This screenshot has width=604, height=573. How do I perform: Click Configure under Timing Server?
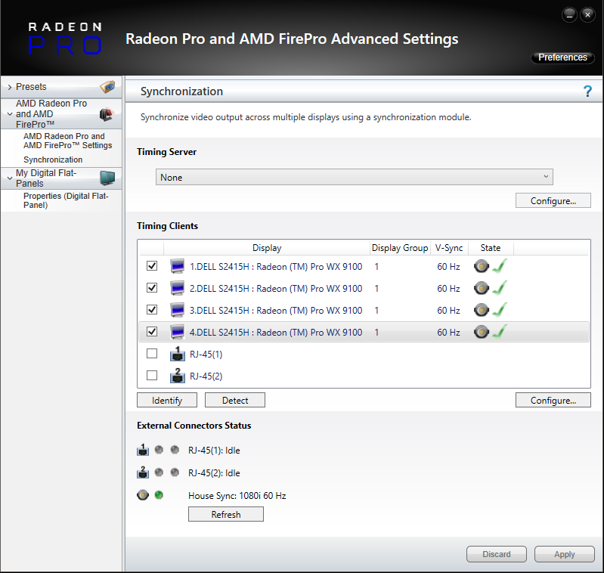point(553,200)
